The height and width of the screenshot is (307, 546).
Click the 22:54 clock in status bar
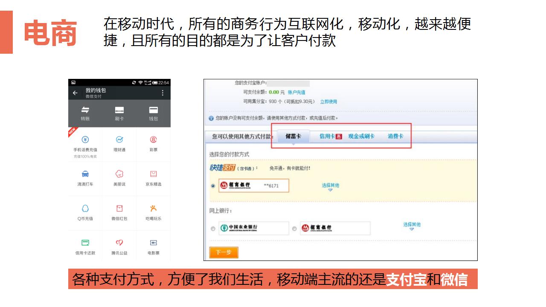pyautogui.click(x=164, y=82)
